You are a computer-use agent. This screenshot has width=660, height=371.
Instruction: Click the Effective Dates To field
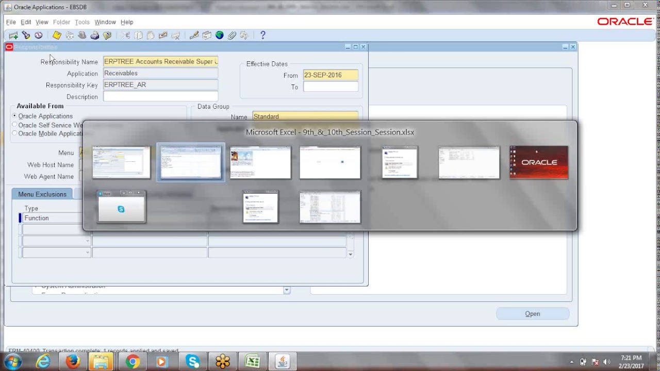tap(331, 87)
